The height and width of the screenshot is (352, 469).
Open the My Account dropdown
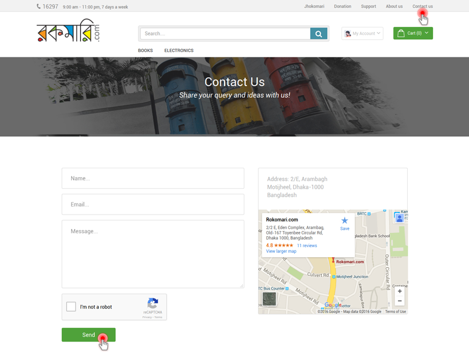click(x=363, y=34)
